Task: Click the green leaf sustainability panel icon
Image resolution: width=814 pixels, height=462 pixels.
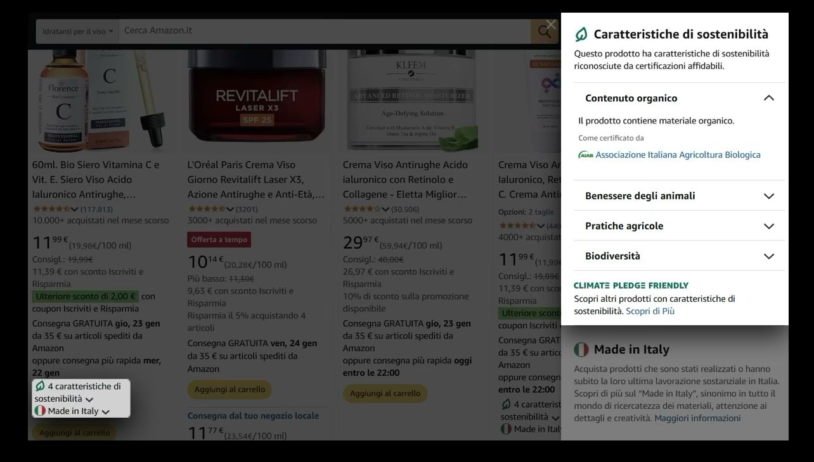Action: click(581, 34)
